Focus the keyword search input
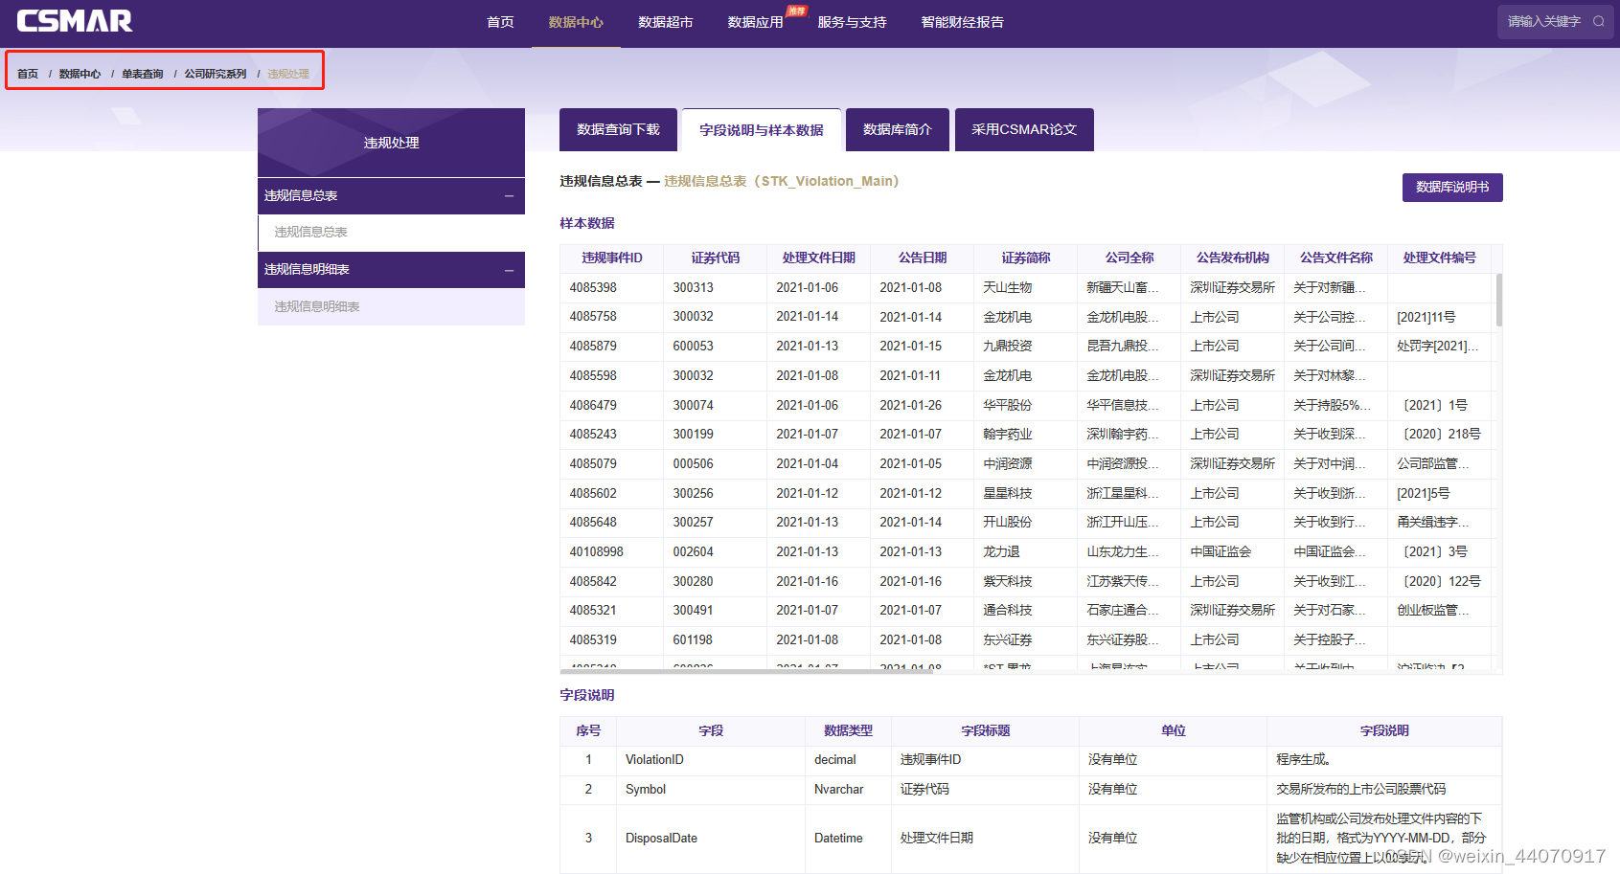The width and height of the screenshot is (1620, 874). pyautogui.click(x=1544, y=21)
